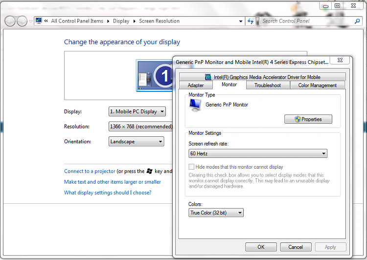This screenshot has height=260, width=367.
Task: Click the forward navigation arrow button
Action: coord(22,22)
